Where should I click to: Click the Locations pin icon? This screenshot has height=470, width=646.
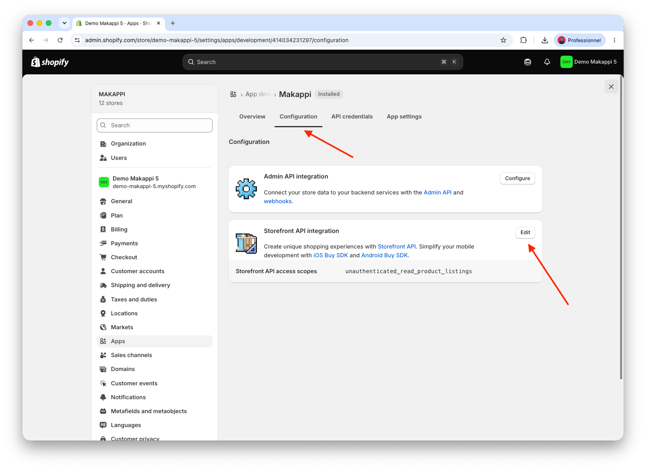[103, 313]
